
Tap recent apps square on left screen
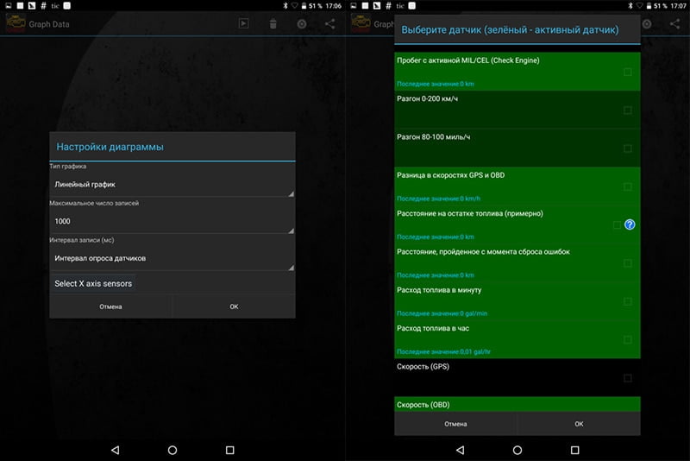(229, 450)
